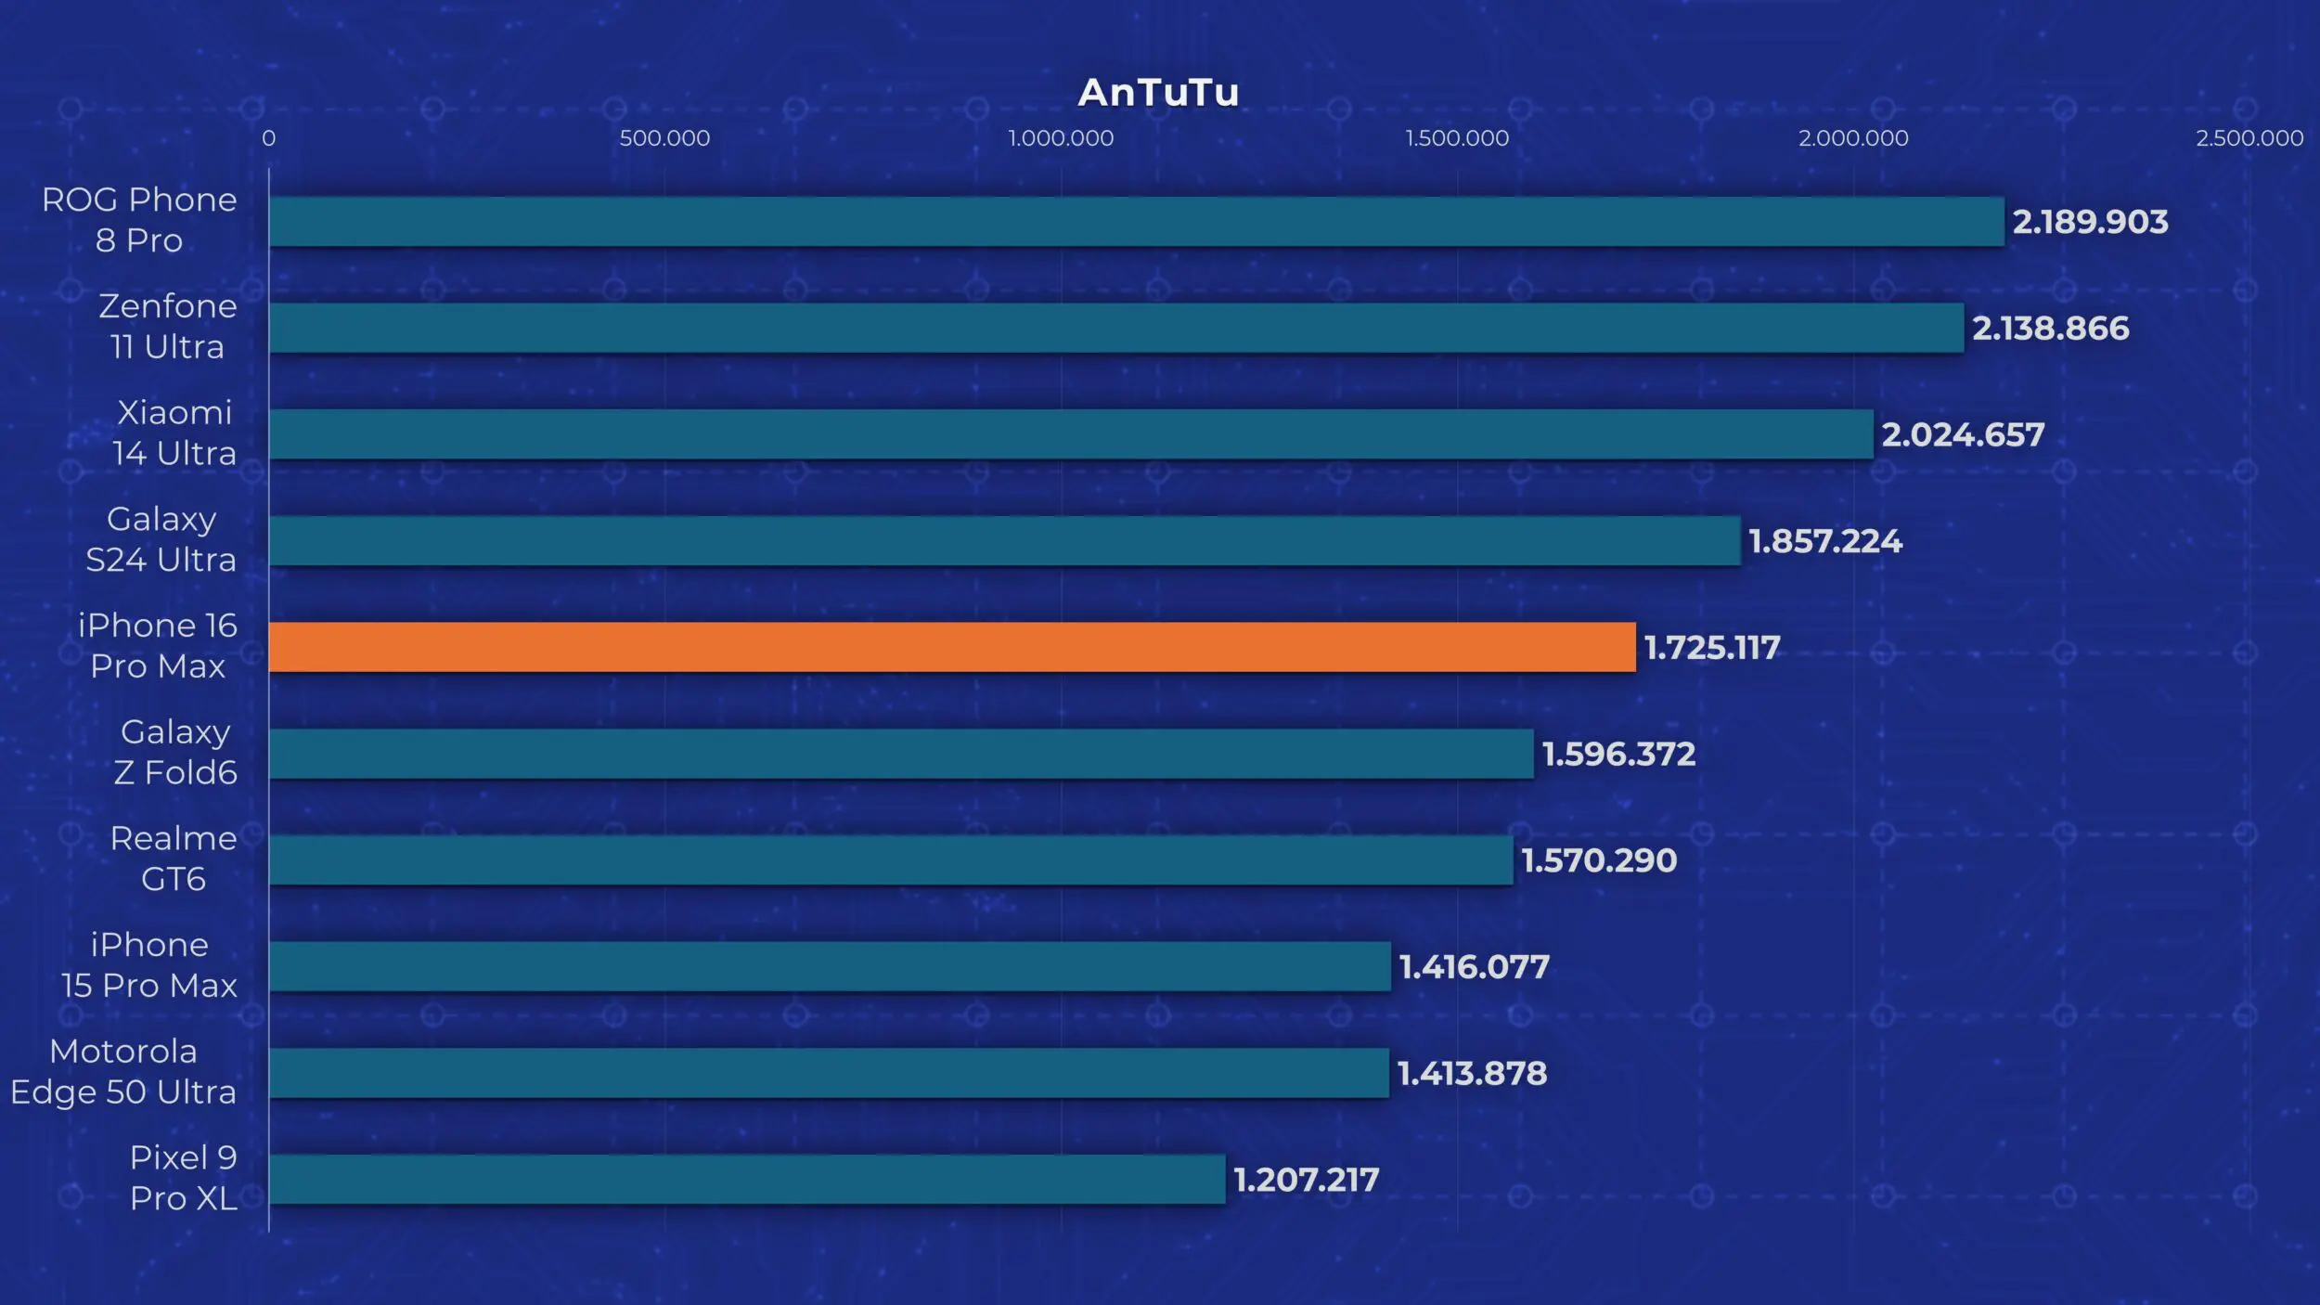The width and height of the screenshot is (2320, 1305).
Task: Click the Galaxy Z Fold6 label
Action: coord(175,752)
